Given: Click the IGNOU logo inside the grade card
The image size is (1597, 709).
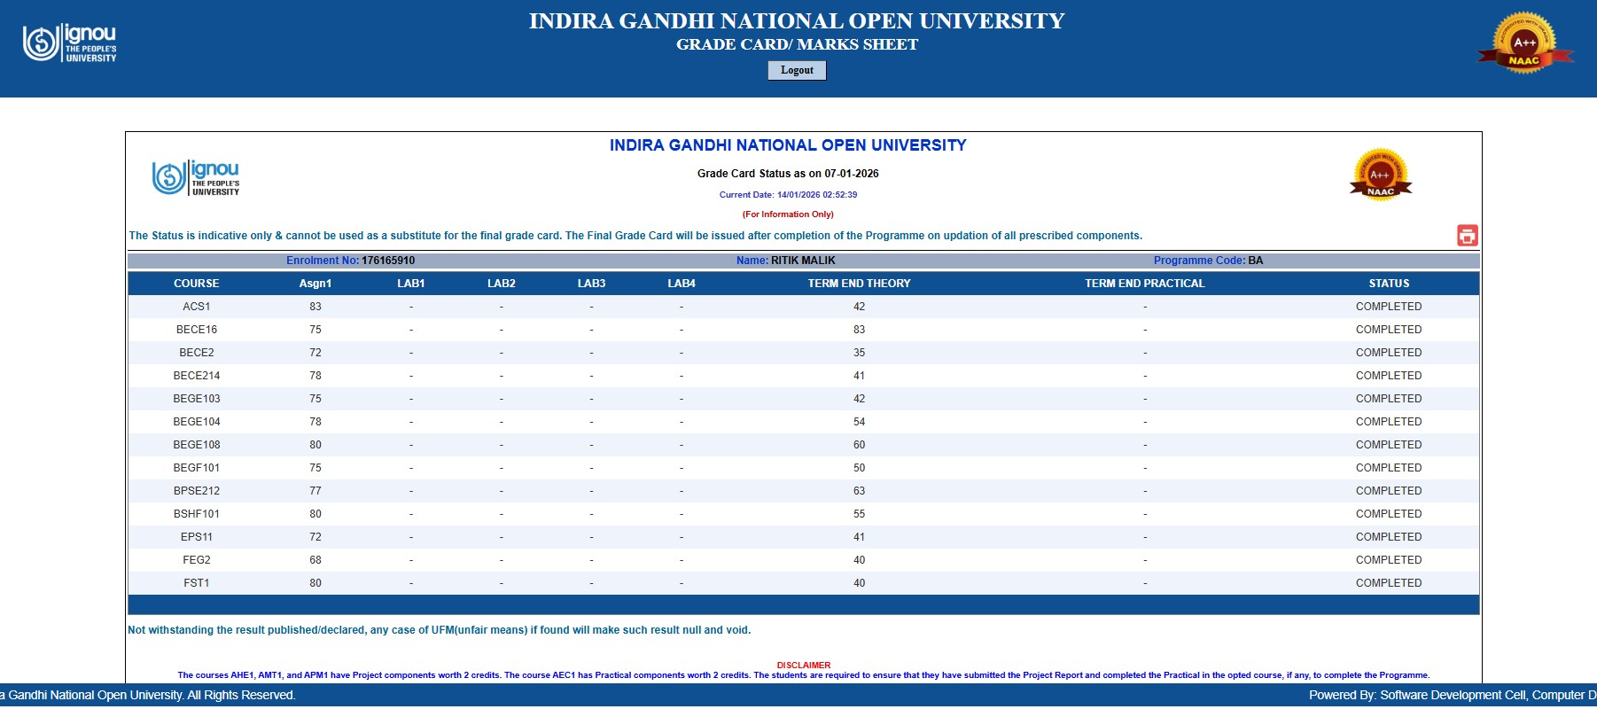Looking at the screenshot, I should 196,177.
